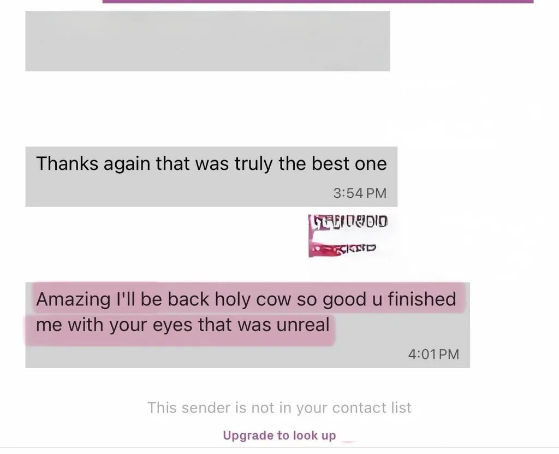Image resolution: width=559 pixels, height=454 pixels.
Task: Click the word "Amazing" in the highlighted message
Action: (73, 299)
